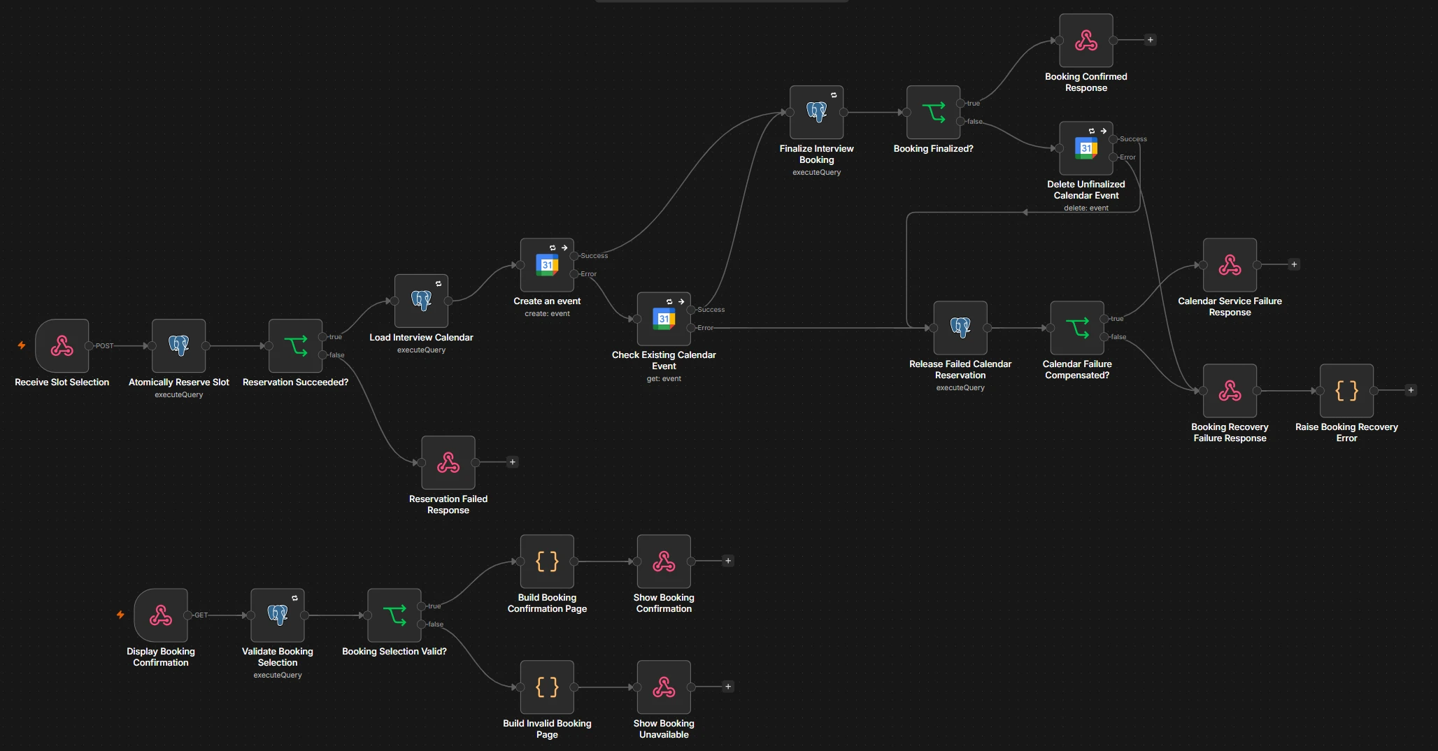Select the Load Interview Calendar Postgres node

pos(421,301)
